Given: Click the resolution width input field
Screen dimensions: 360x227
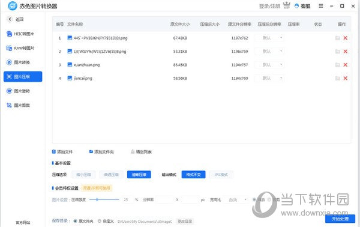Looking at the screenshot, I should pyautogui.click(x=164, y=200).
